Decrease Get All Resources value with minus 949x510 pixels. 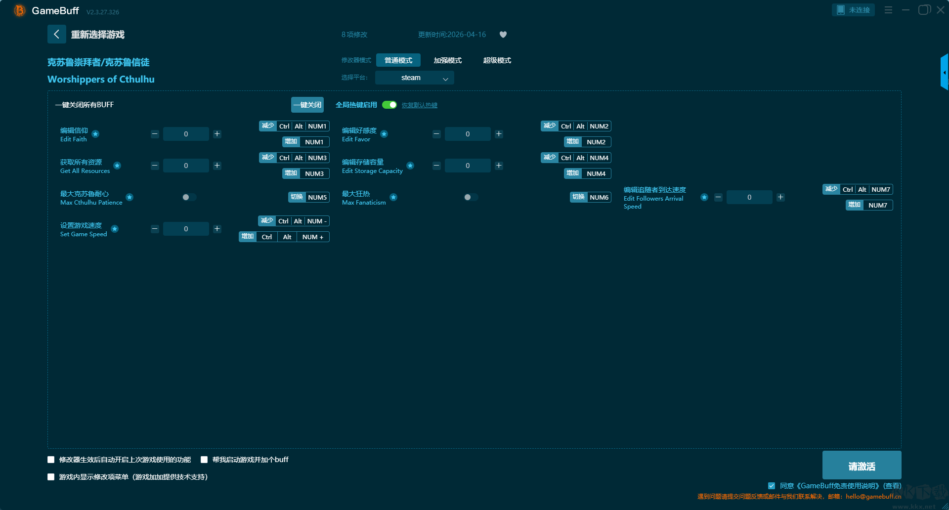[x=155, y=166]
